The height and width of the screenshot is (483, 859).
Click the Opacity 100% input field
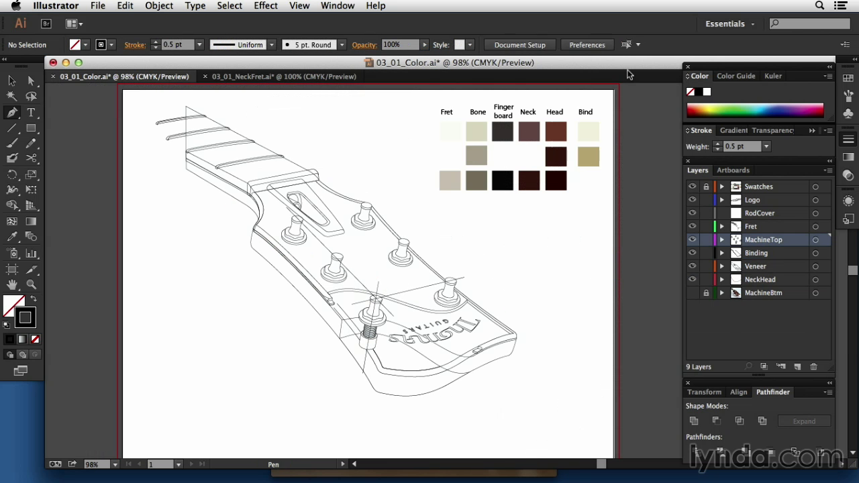click(400, 45)
